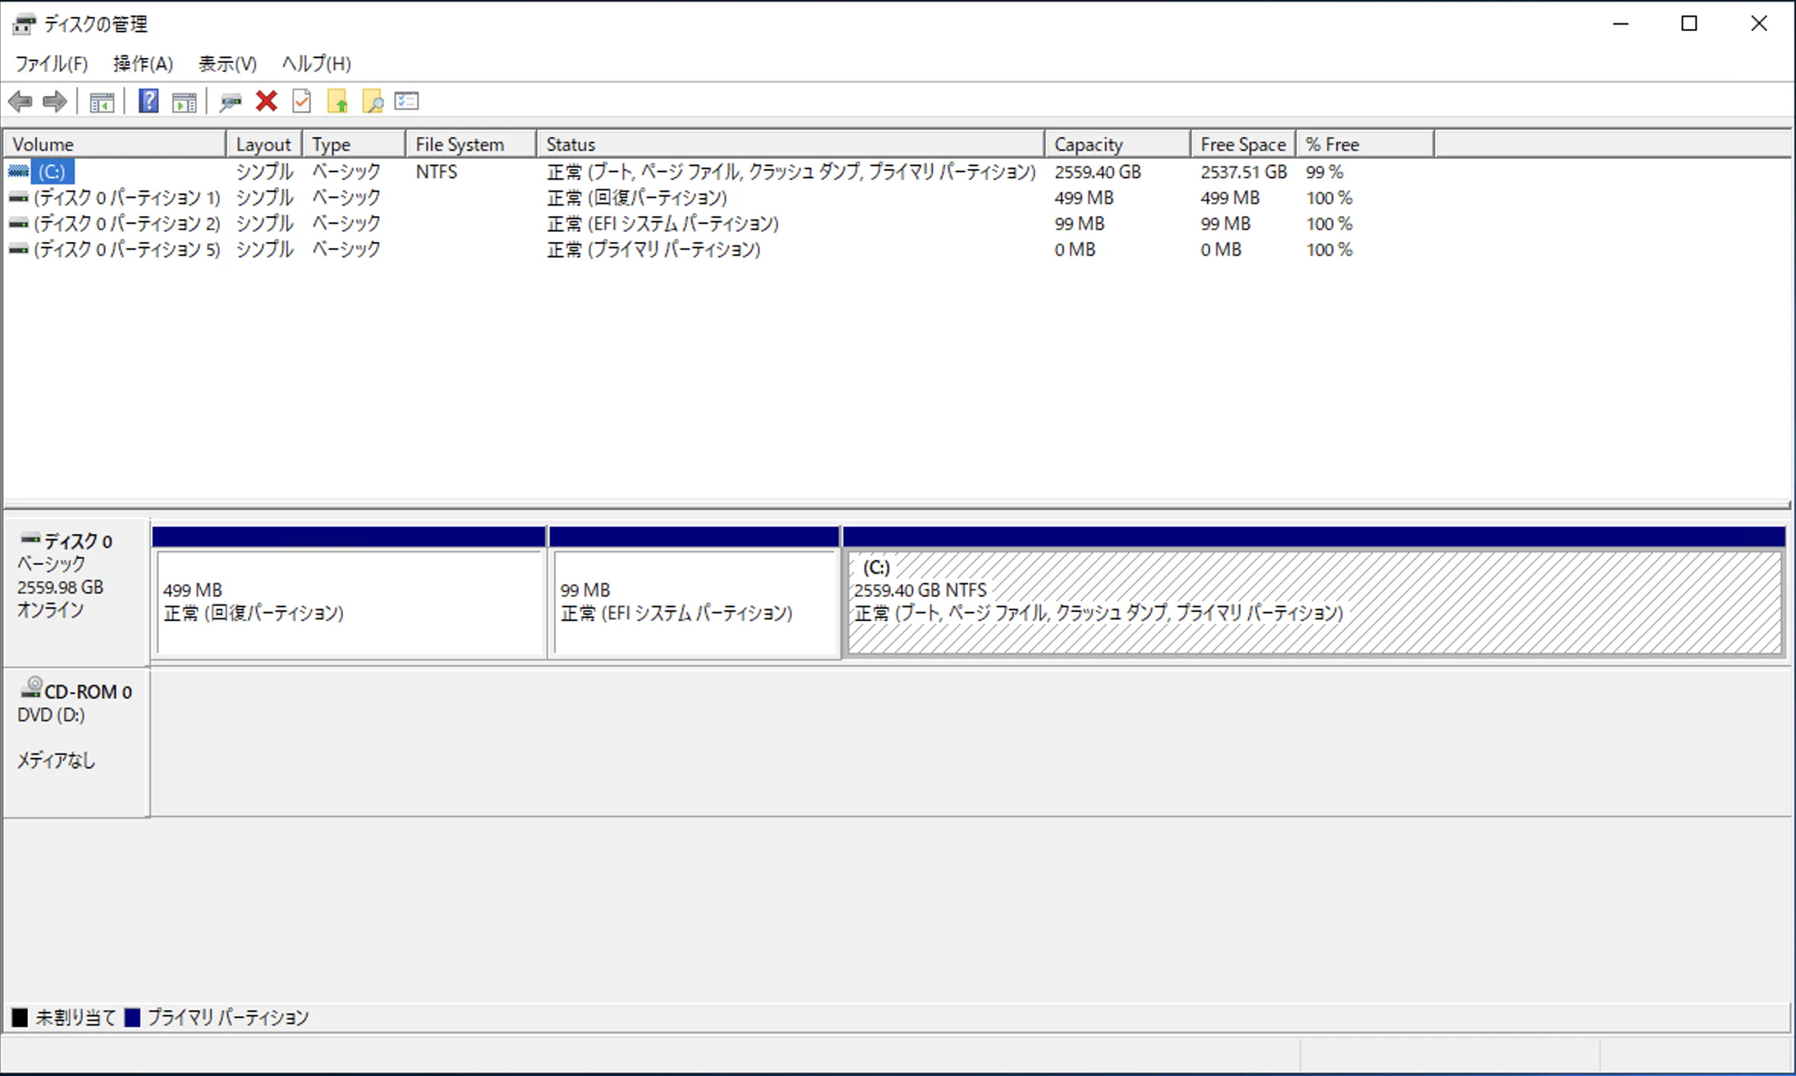Select (ディスク 0 パーティション 5) volume row
The height and width of the screenshot is (1076, 1796).
127,250
